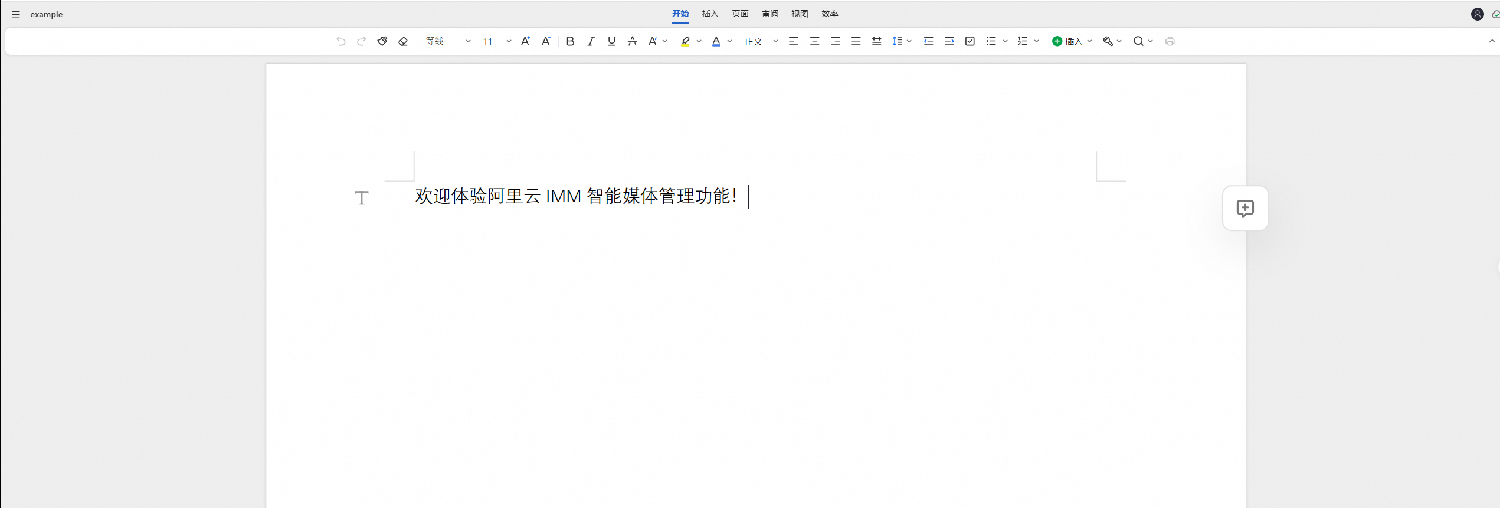Switch to the 审阅 tab
Image resolution: width=1500 pixels, height=508 pixels.
[770, 14]
